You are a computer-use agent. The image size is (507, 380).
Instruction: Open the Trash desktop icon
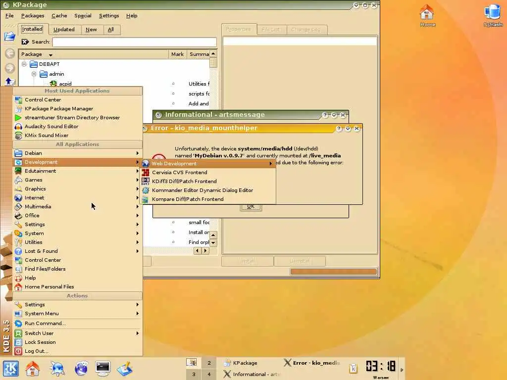pos(493,15)
